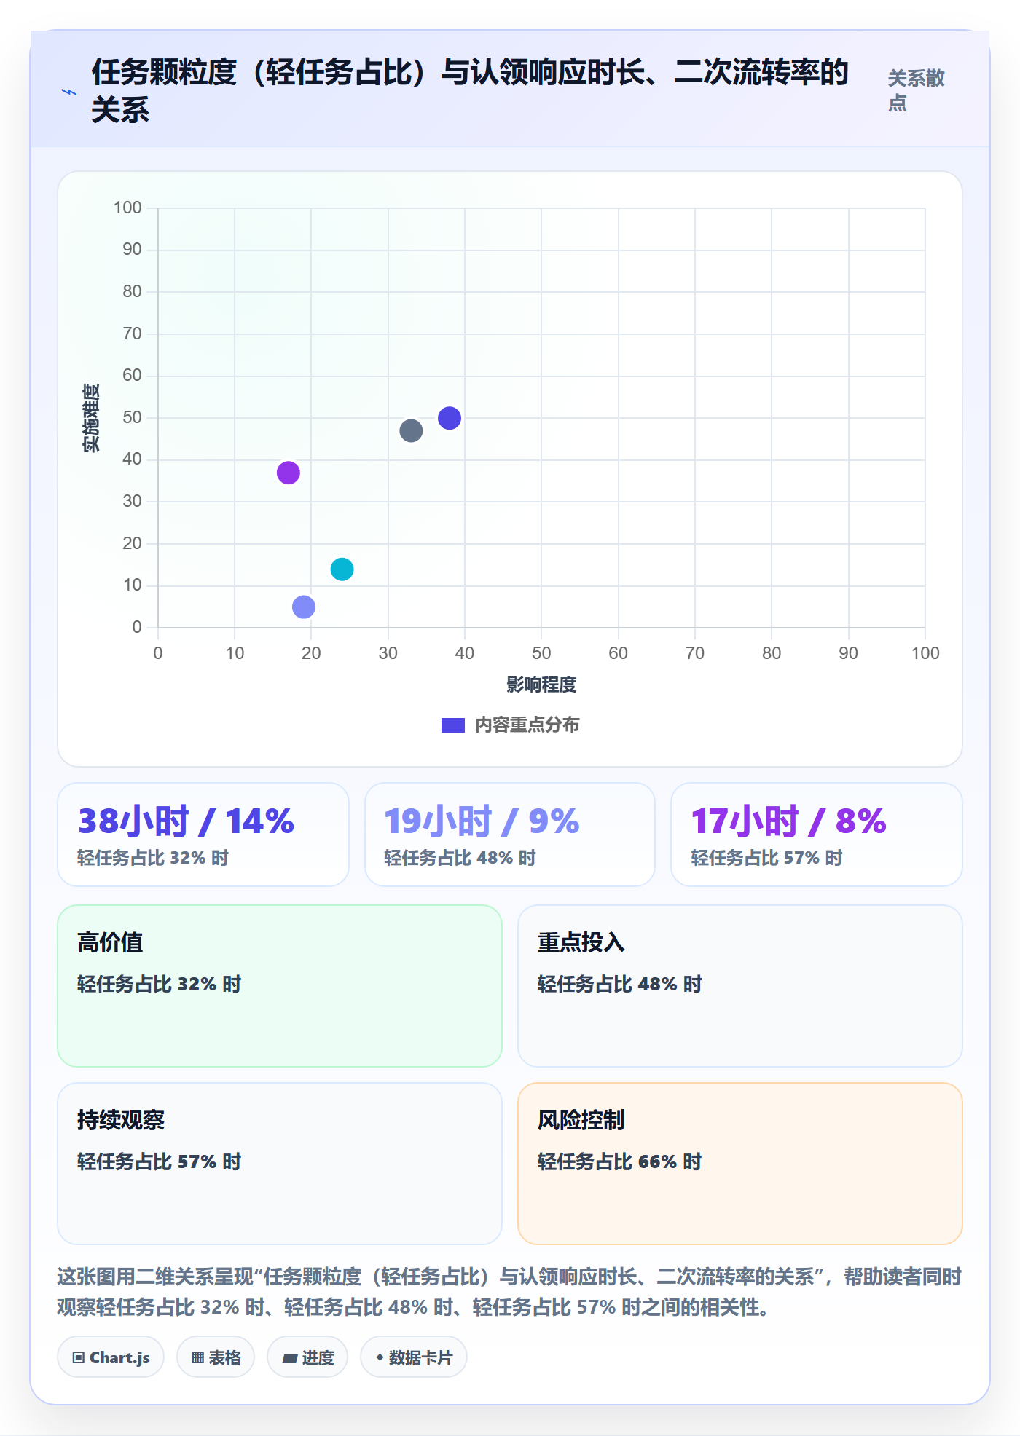Toggle the 内容重点分布 legend label
This screenshot has width=1020, height=1436.
coord(527,725)
